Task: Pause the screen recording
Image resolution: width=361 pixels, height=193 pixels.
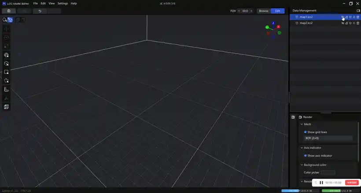Action: pos(321,182)
